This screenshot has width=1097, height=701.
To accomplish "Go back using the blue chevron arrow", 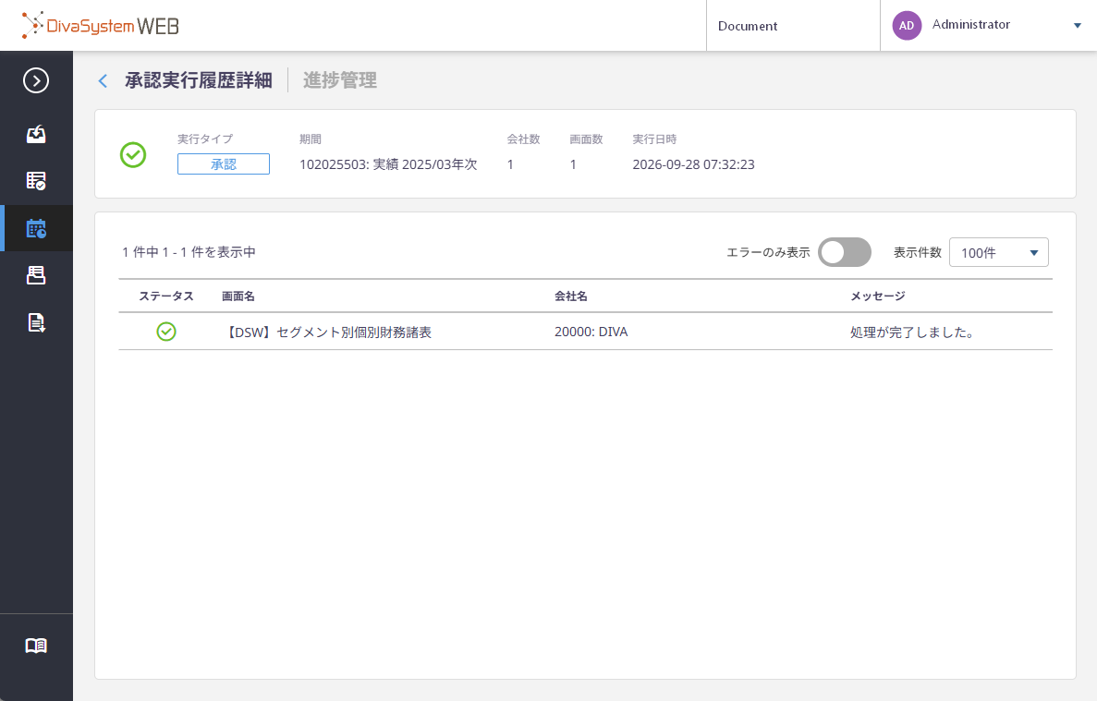I will 103,81.
